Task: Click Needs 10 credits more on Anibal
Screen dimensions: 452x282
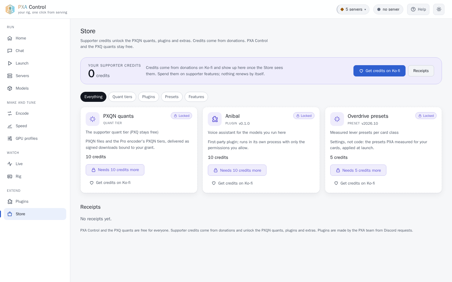Action: [x=237, y=170]
